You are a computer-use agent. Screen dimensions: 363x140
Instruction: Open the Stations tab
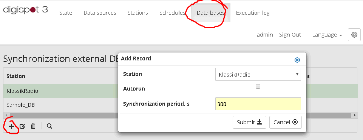[x=138, y=13]
